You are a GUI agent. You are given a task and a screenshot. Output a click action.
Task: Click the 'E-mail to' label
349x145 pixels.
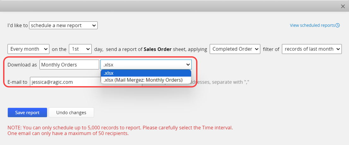point(17,82)
